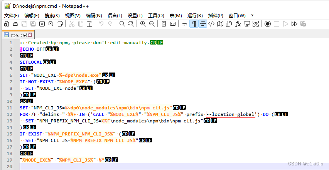This screenshot has width=329, height=170.
Task: Toggle the indent guide icon
Action: tap(202, 24)
